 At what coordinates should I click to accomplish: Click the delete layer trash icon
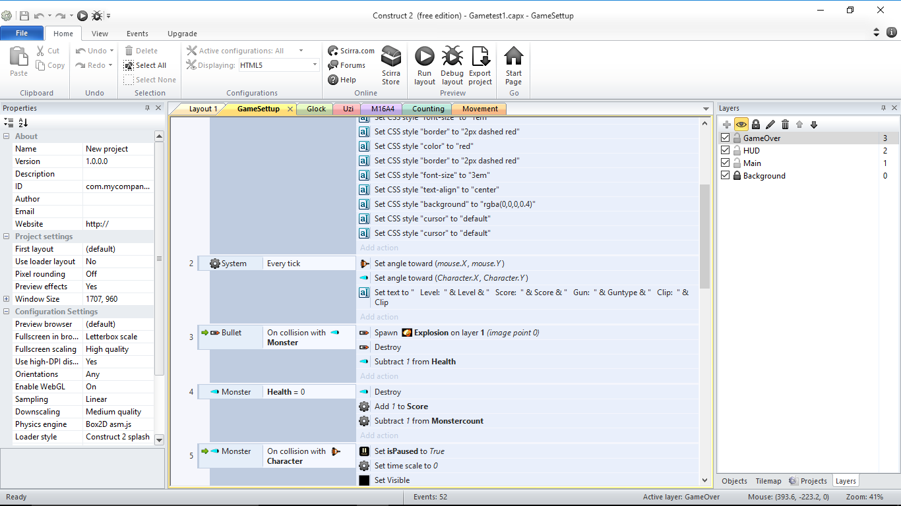[785, 124]
